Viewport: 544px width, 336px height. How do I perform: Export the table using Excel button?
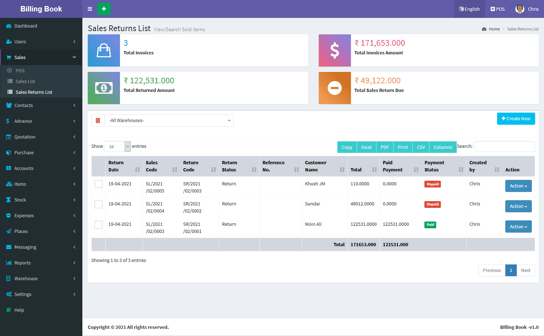[x=366, y=147]
